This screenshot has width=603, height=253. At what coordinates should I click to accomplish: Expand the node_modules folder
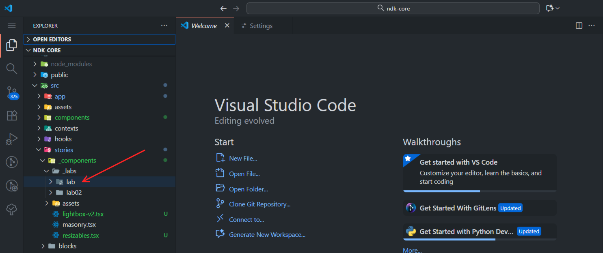[71, 64]
